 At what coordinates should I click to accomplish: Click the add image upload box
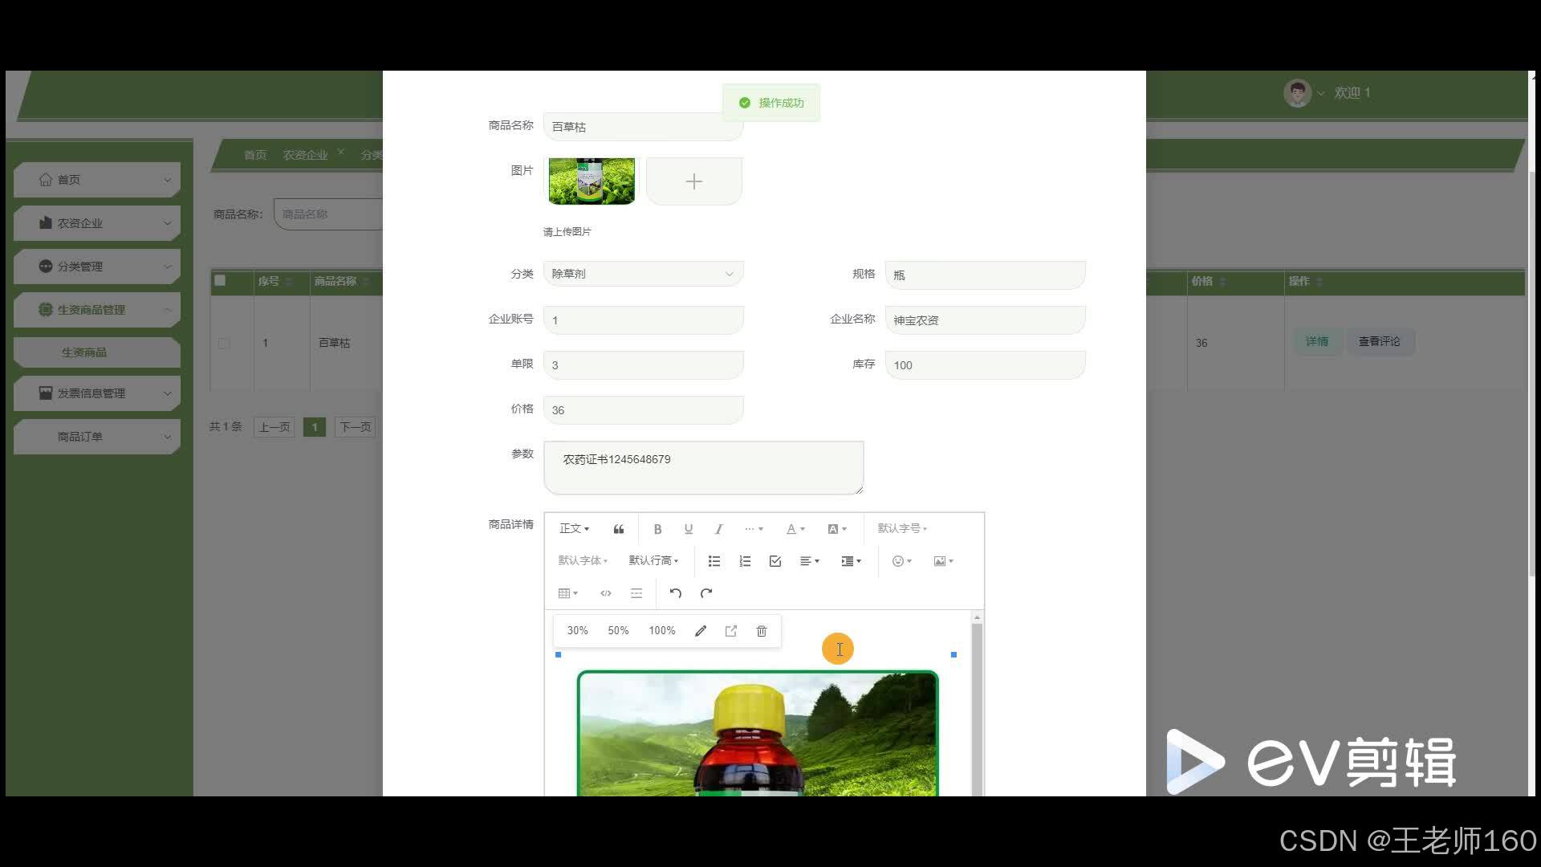[693, 181]
